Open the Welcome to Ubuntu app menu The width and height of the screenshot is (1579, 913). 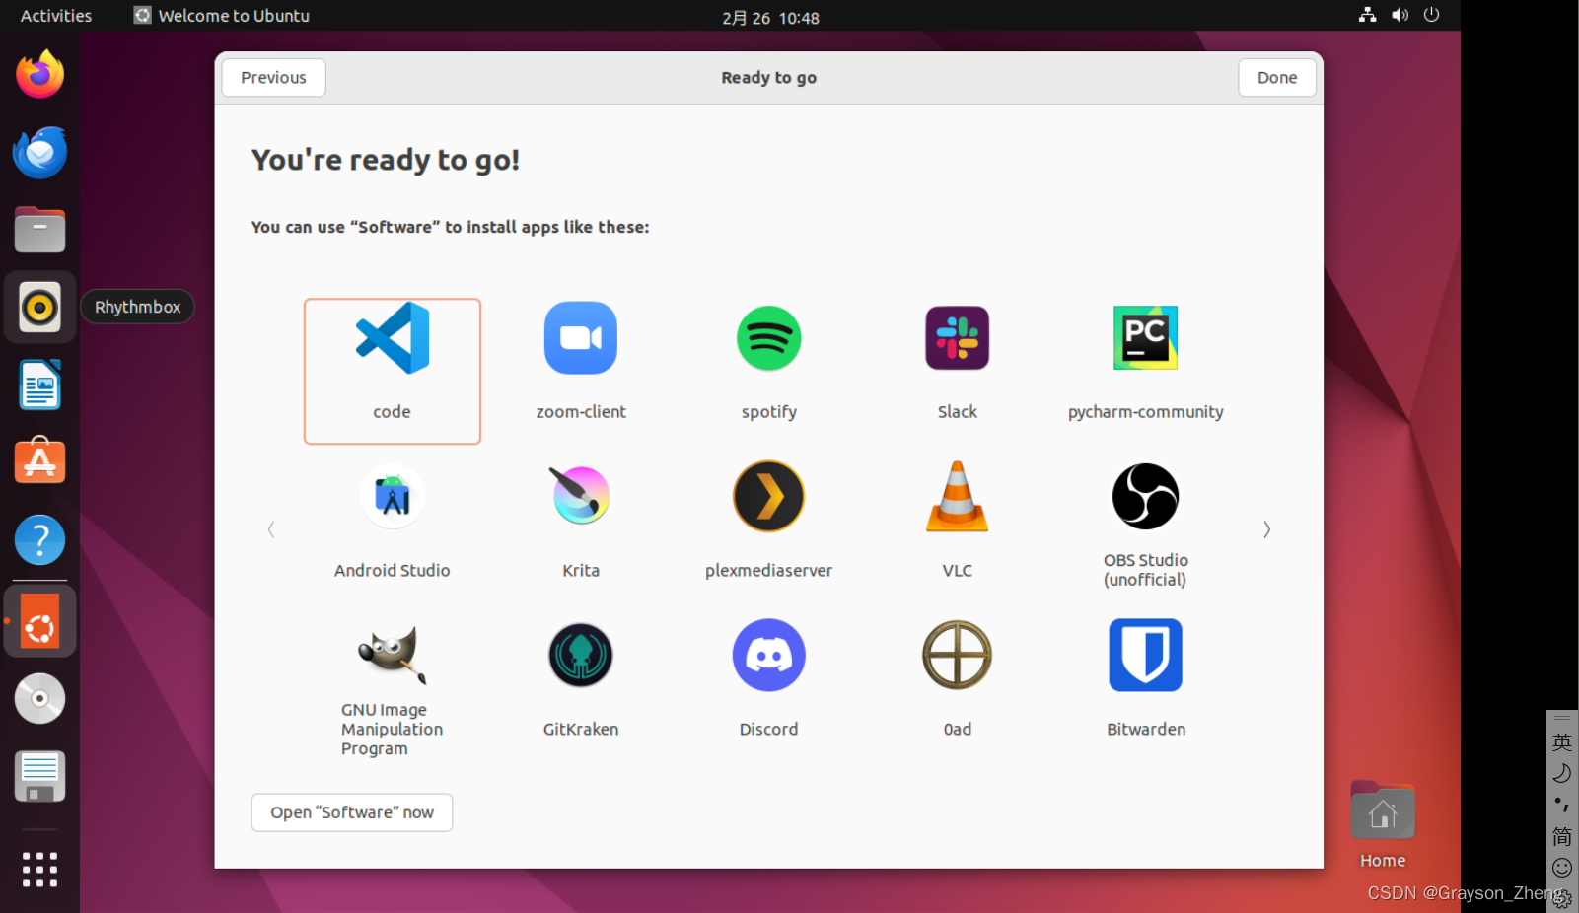point(222,16)
